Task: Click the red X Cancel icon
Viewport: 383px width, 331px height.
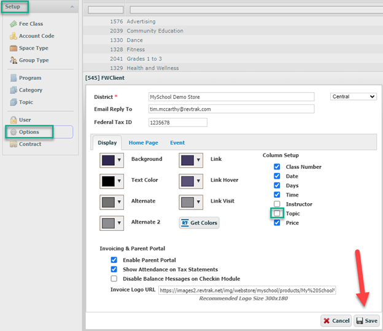Action: pos(327,321)
